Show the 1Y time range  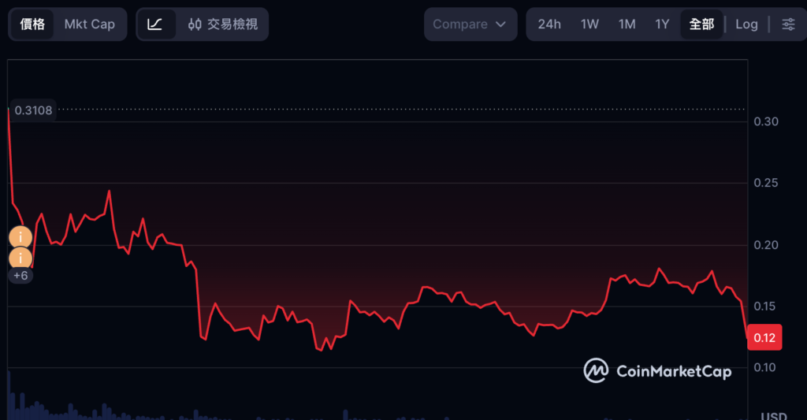point(662,24)
